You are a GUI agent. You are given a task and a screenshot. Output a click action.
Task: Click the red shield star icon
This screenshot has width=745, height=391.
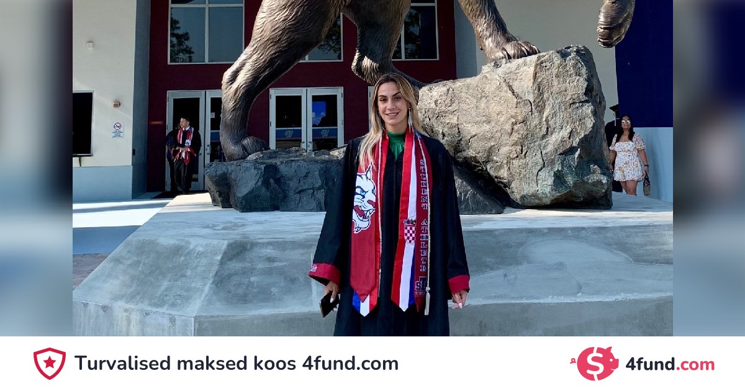(x=50, y=363)
